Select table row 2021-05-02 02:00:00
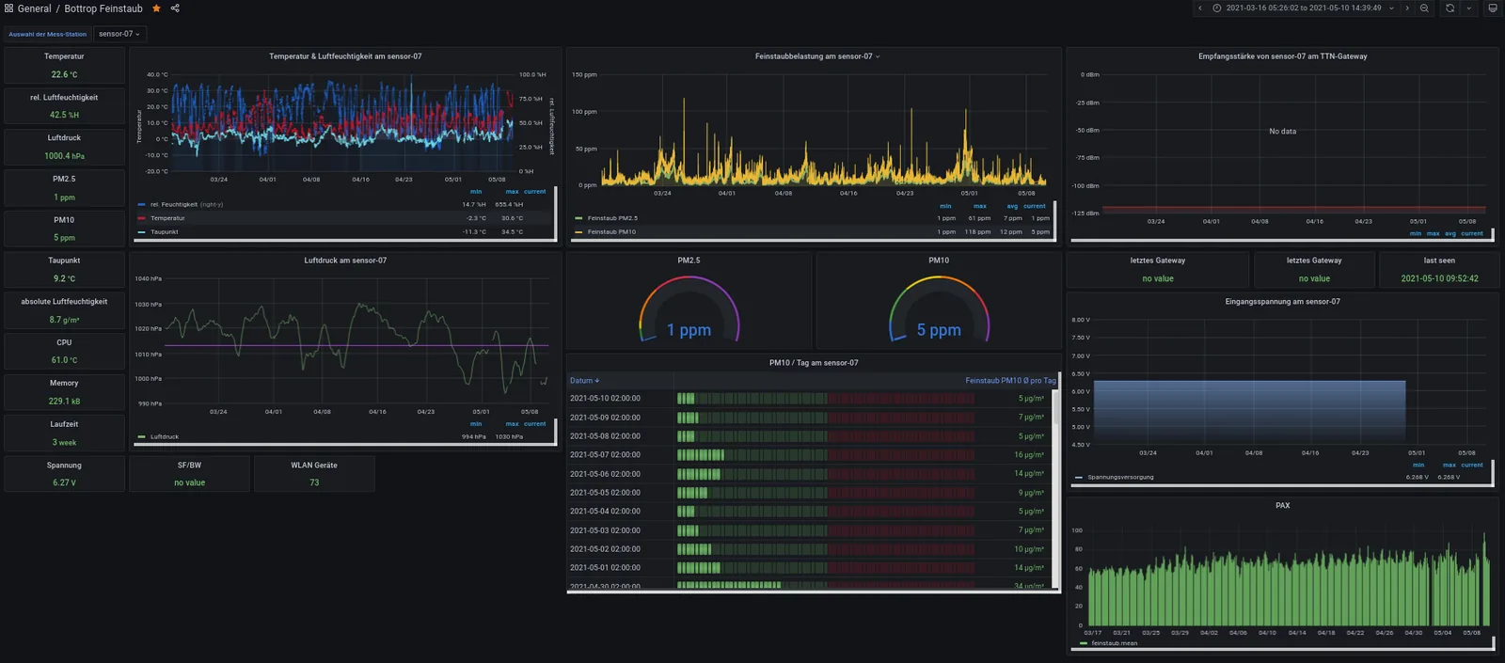The image size is (1505, 663). click(809, 549)
